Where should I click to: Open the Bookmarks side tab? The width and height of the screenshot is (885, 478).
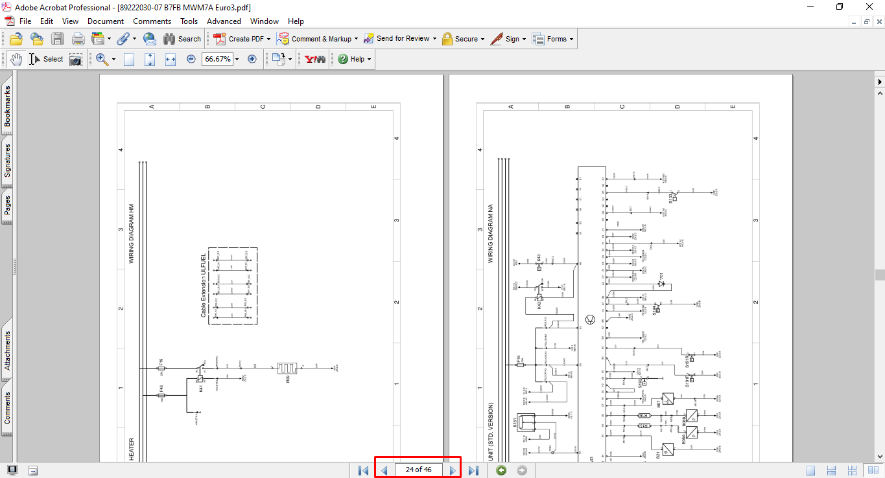[x=7, y=107]
